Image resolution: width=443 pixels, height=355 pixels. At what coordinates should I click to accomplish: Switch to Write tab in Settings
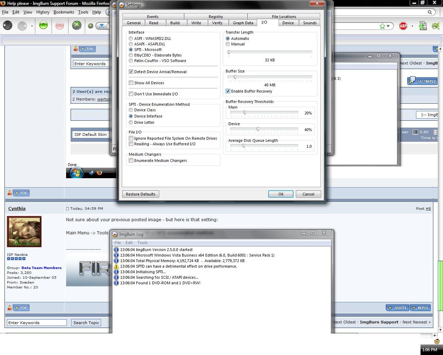tap(196, 23)
